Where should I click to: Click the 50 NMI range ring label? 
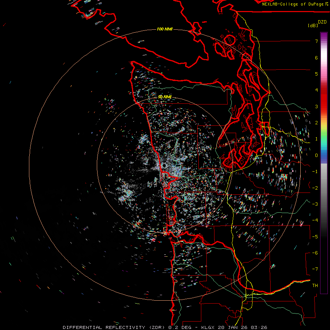(x=165, y=97)
